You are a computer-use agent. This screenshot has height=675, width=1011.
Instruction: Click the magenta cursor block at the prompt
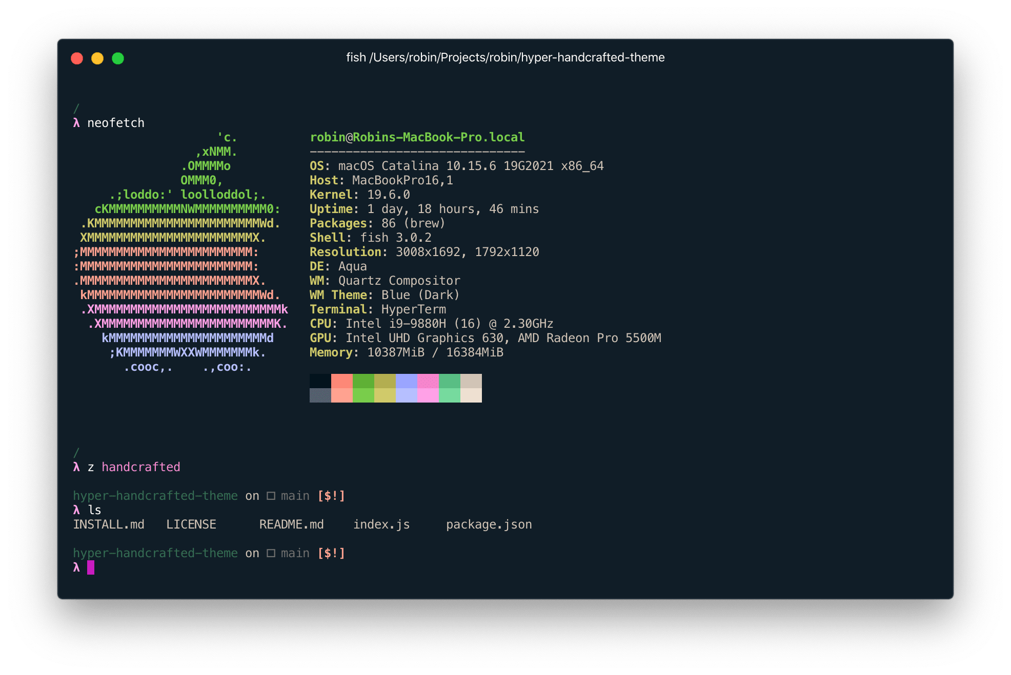(91, 567)
